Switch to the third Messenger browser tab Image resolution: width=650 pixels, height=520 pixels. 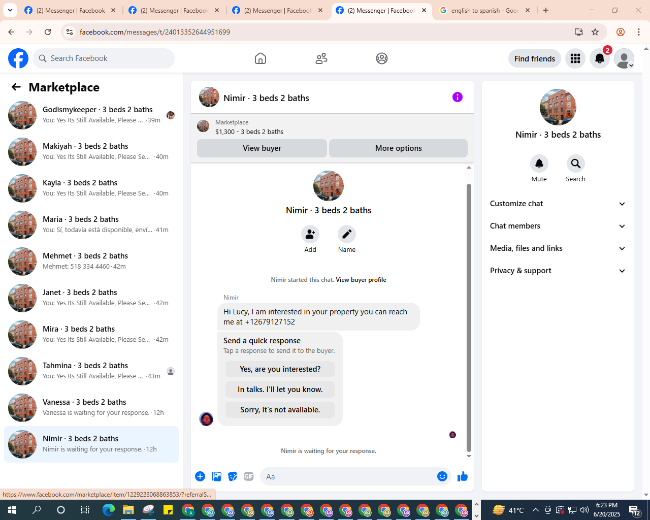(277, 10)
